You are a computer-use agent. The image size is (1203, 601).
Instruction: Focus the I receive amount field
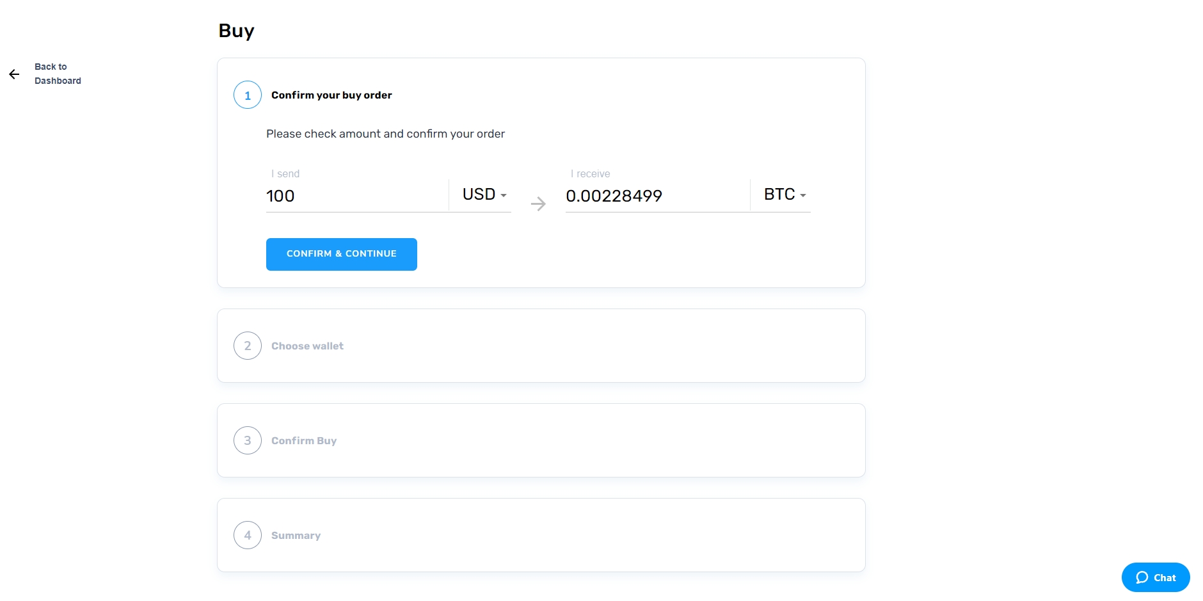point(657,195)
